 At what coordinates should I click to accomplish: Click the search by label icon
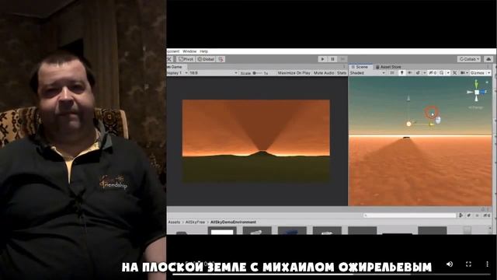(x=469, y=215)
